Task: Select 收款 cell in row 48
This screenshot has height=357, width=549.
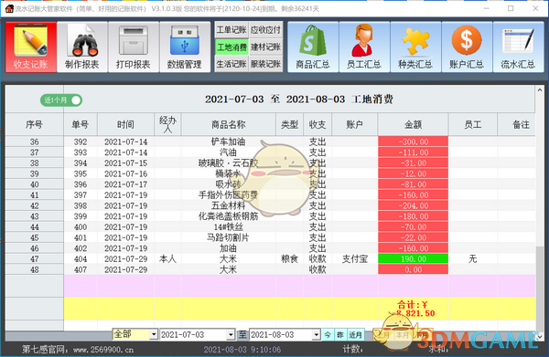Action: pos(318,269)
